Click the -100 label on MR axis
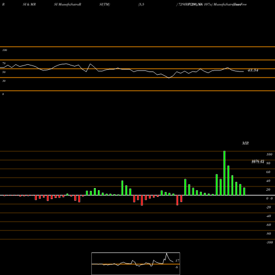The height and width of the screenshot is (275, 275). point(269,243)
